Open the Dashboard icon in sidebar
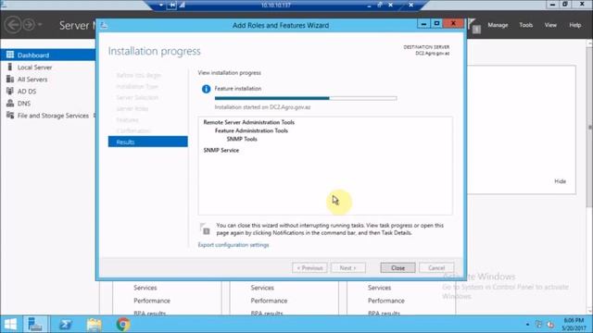This screenshot has height=333, width=593. (10, 55)
